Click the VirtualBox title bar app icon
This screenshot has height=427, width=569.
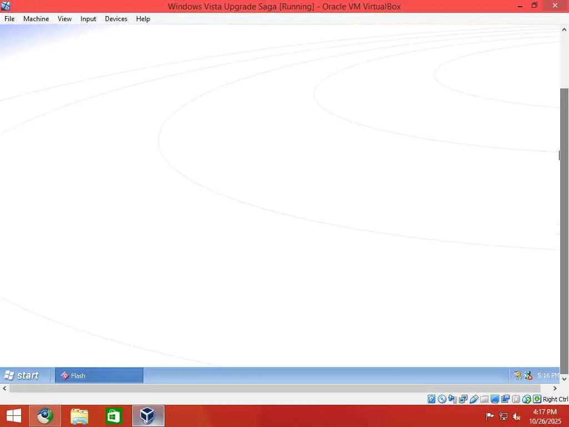point(6,6)
